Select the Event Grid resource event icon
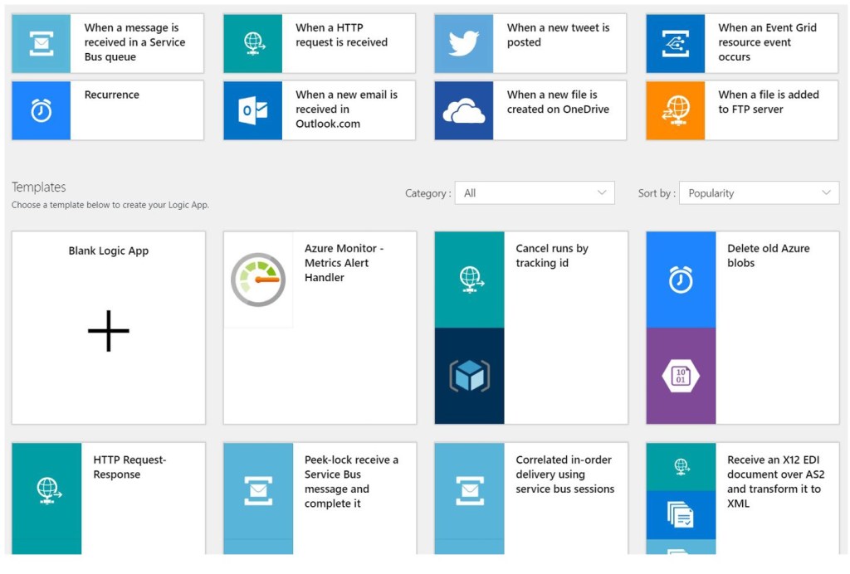Viewport: 850px width, 574px height. 676,43
